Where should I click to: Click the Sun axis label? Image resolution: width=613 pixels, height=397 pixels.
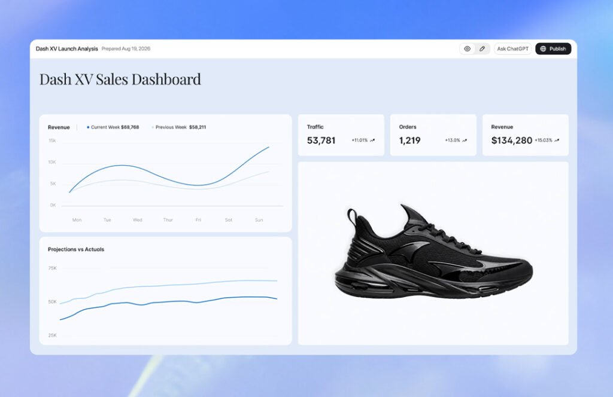click(x=259, y=220)
